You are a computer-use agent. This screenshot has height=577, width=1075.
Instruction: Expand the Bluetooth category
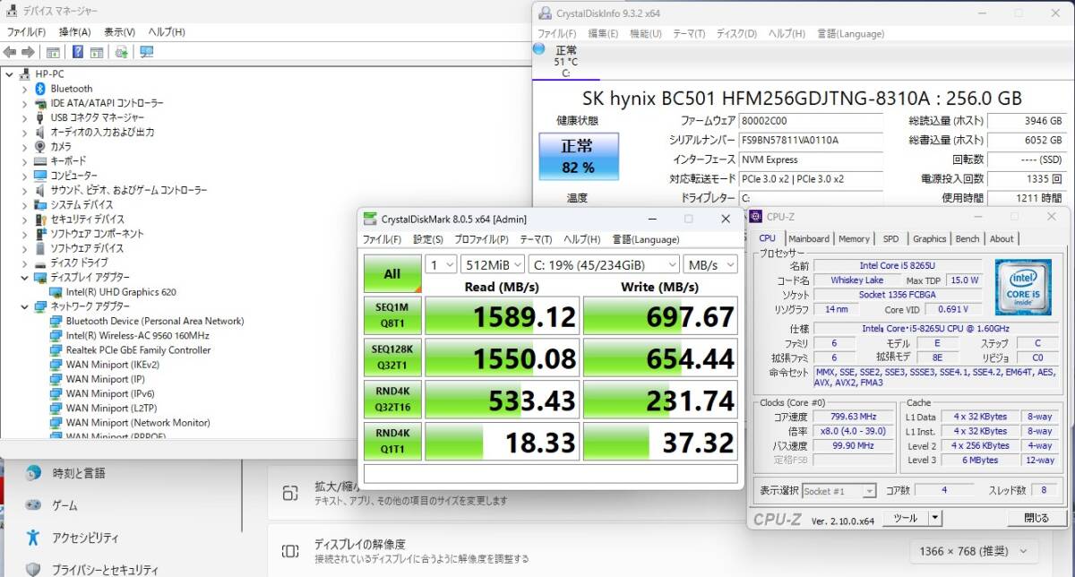[x=24, y=89]
